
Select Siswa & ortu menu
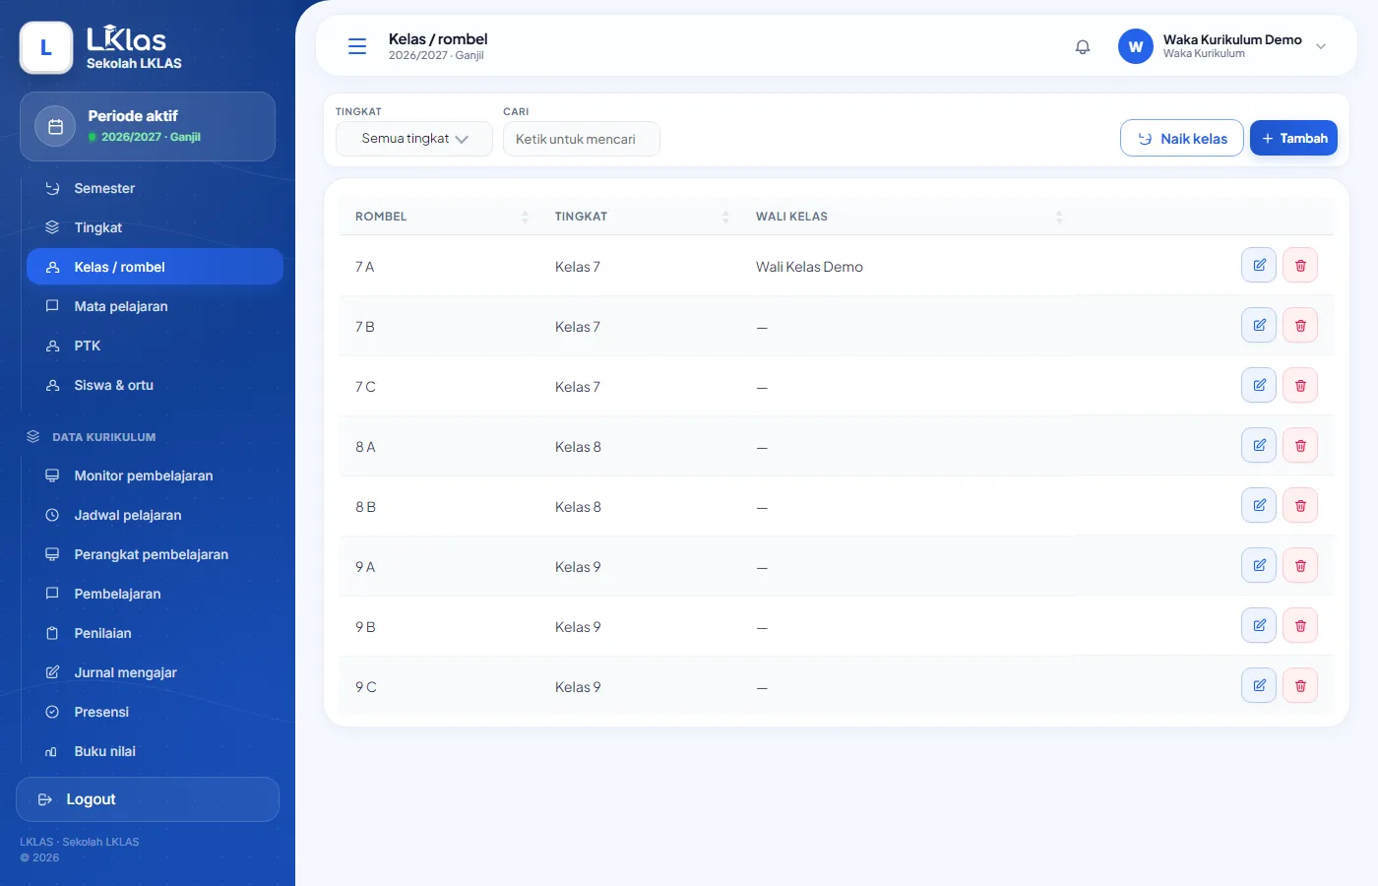pyautogui.click(x=155, y=385)
